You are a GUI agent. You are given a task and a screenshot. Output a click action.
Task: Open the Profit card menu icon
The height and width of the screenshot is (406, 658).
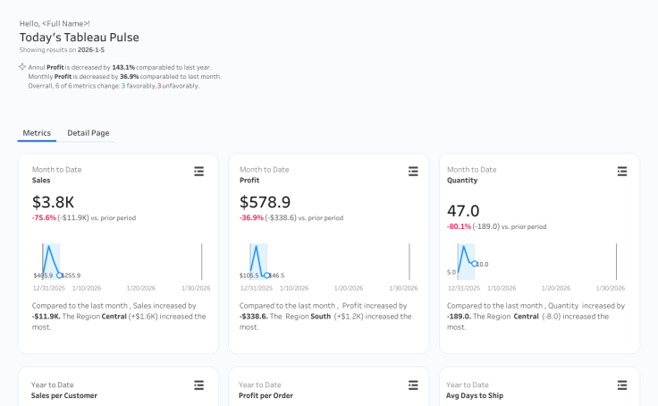(x=413, y=171)
